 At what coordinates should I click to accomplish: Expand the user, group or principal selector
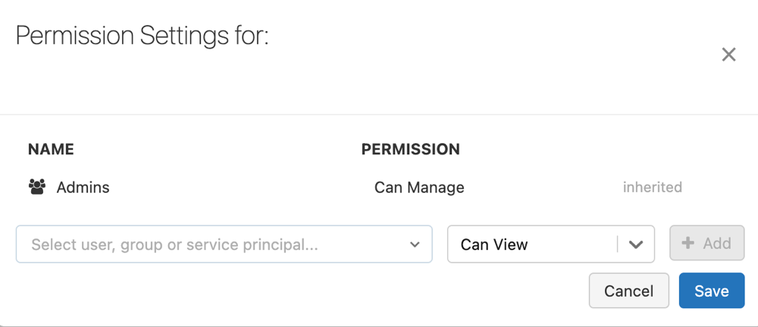[x=224, y=244]
